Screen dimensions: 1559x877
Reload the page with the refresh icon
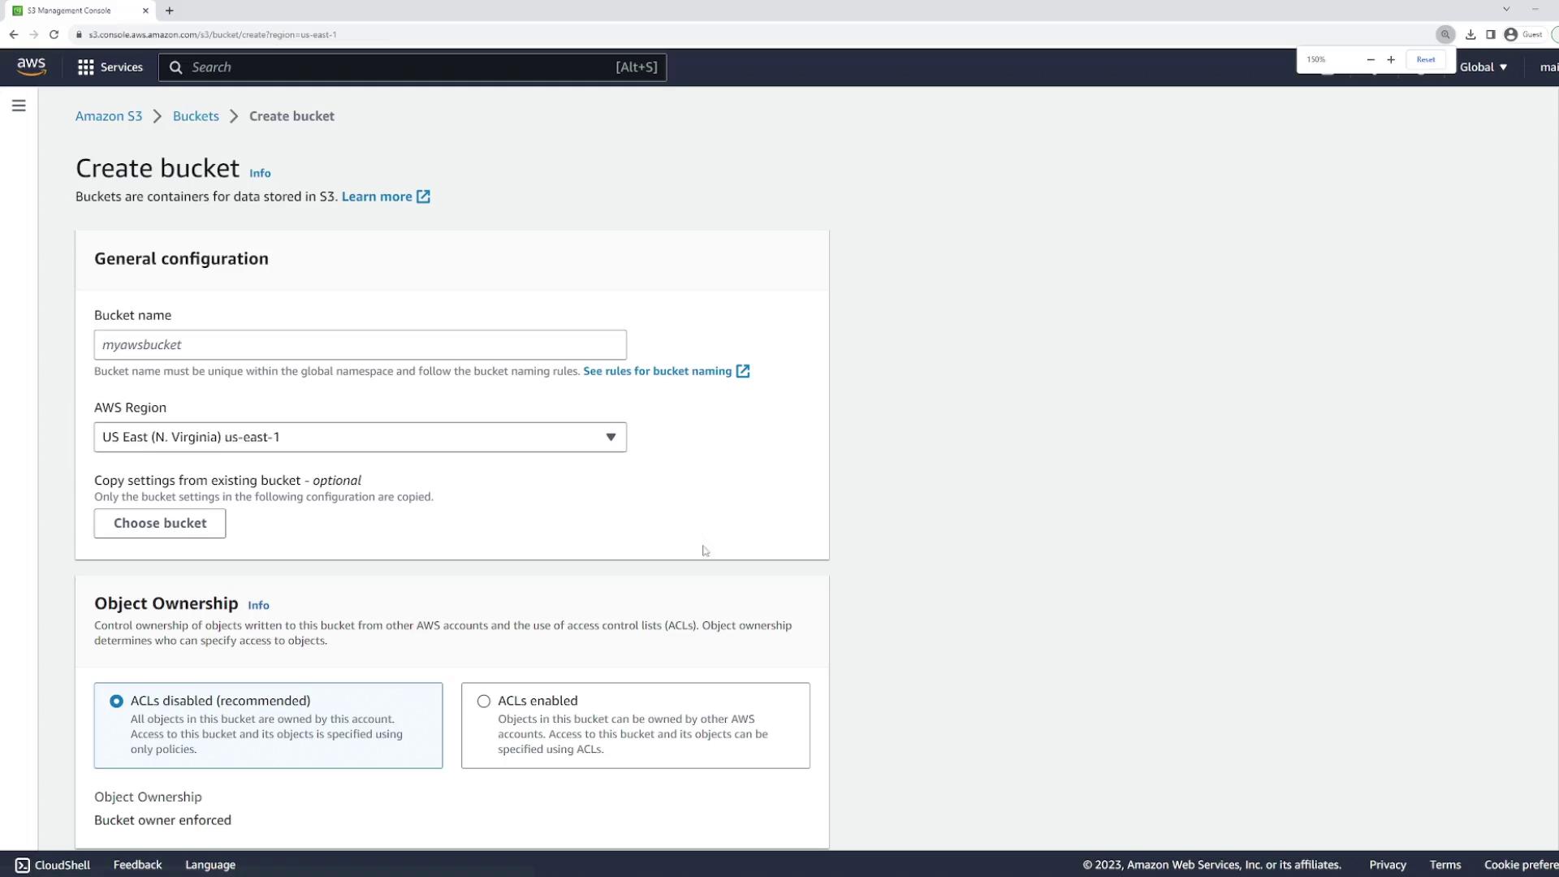click(x=54, y=34)
